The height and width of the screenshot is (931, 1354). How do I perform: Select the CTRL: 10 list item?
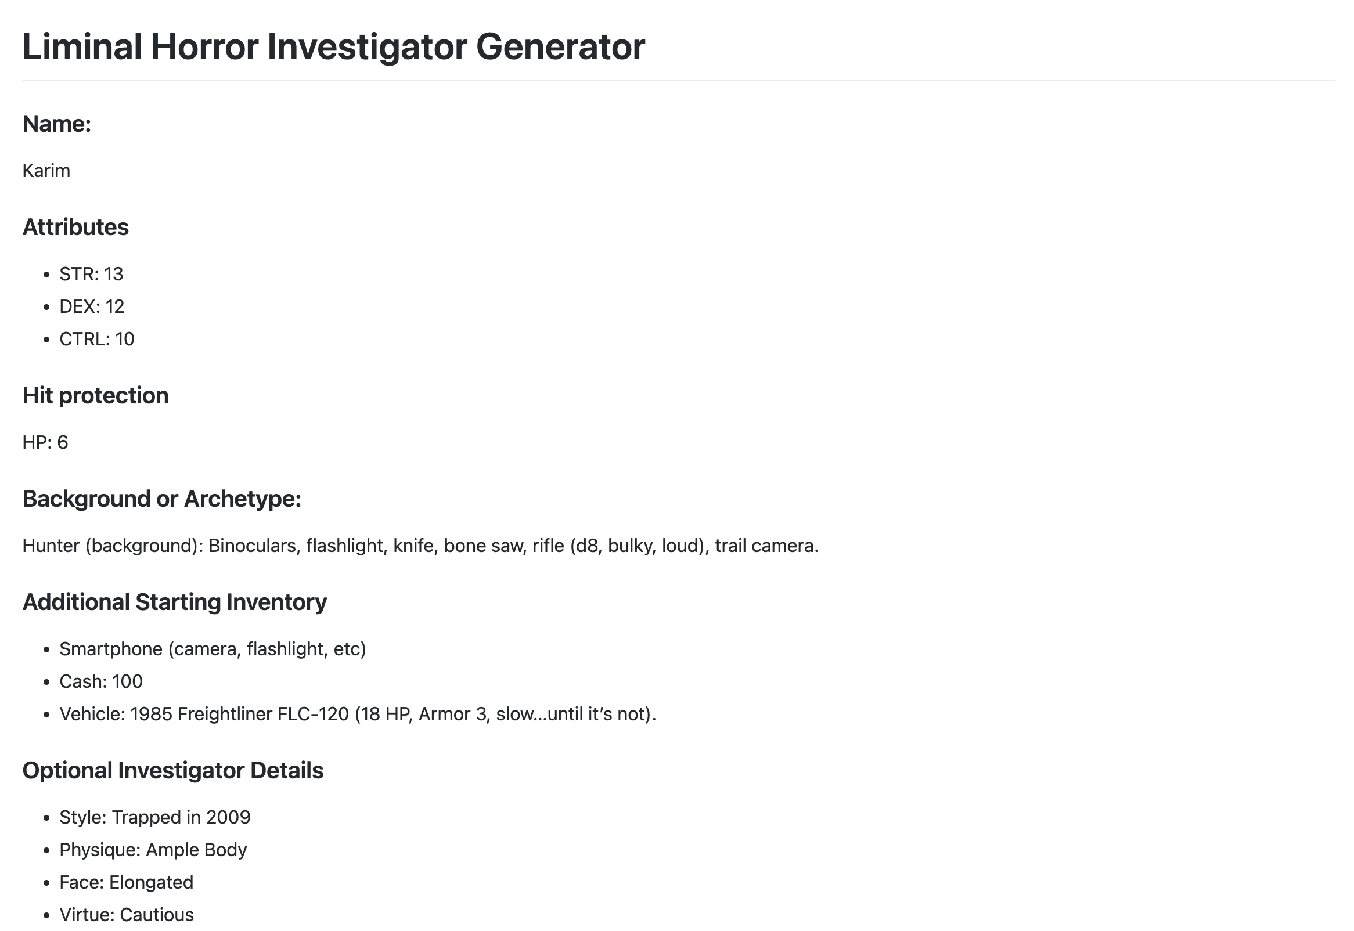pos(97,340)
